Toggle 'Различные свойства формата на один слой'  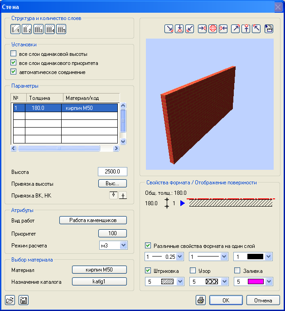[148, 246]
